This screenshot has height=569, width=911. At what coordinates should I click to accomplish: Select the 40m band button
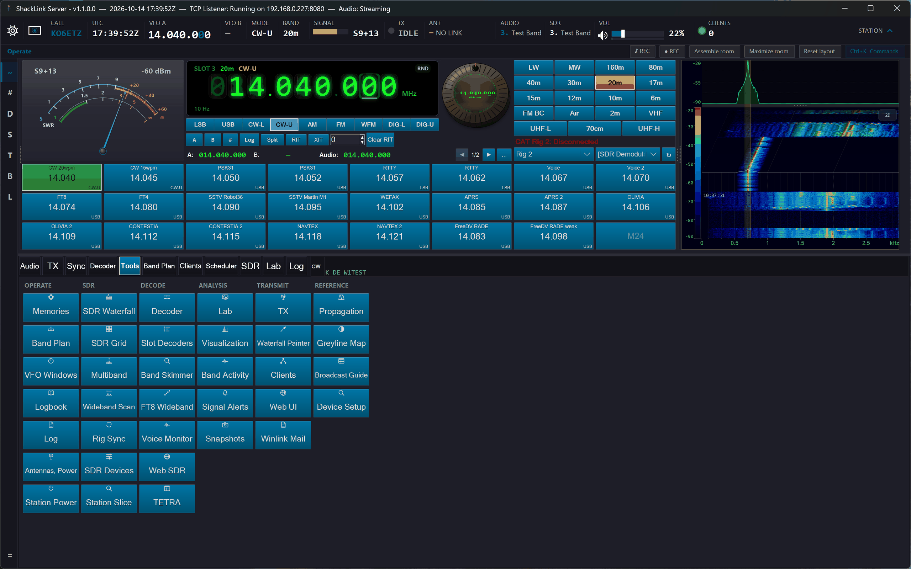(533, 83)
